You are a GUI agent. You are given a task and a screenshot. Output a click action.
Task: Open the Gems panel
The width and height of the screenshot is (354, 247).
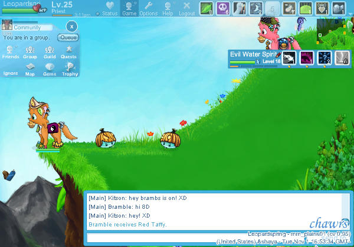[50, 70]
